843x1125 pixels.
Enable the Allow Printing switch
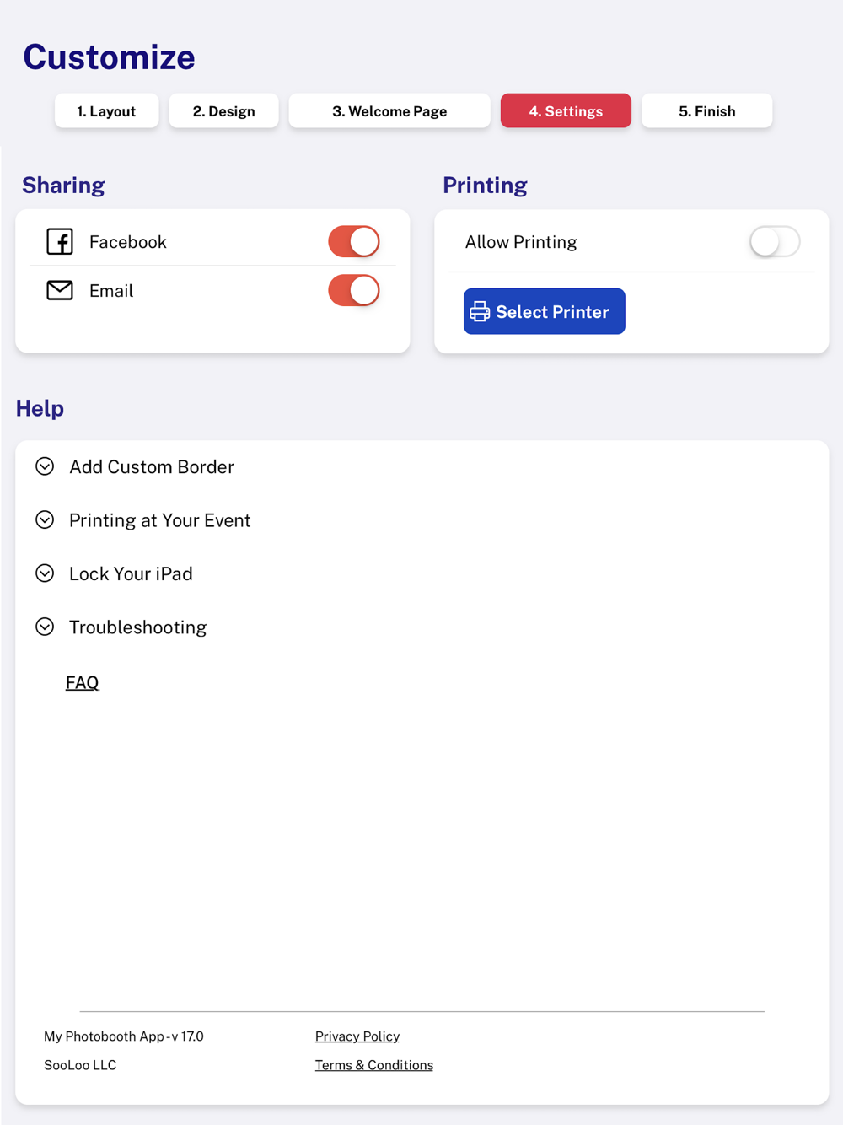coord(774,242)
